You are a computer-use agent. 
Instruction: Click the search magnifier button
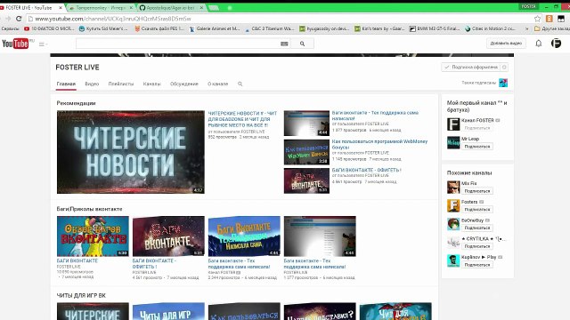302,44
